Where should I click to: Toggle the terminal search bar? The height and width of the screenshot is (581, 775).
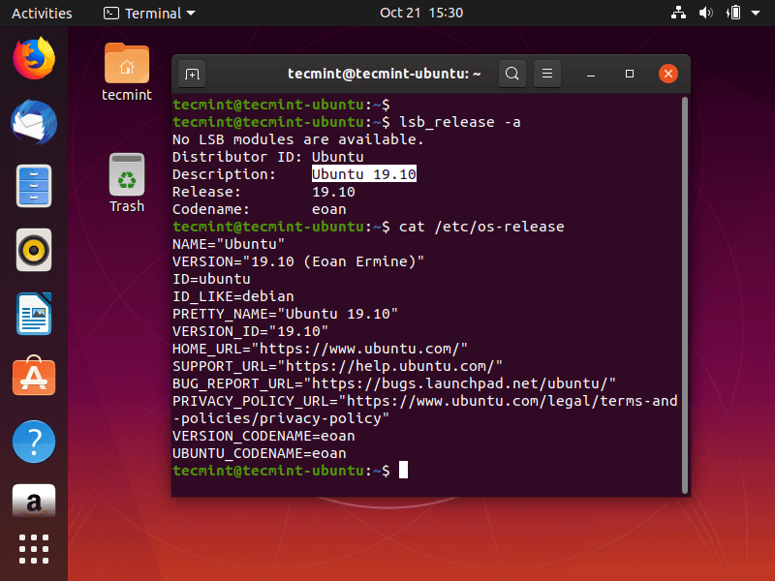point(511,73)
